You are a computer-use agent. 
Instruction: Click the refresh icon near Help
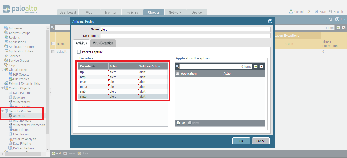[331, 19]
